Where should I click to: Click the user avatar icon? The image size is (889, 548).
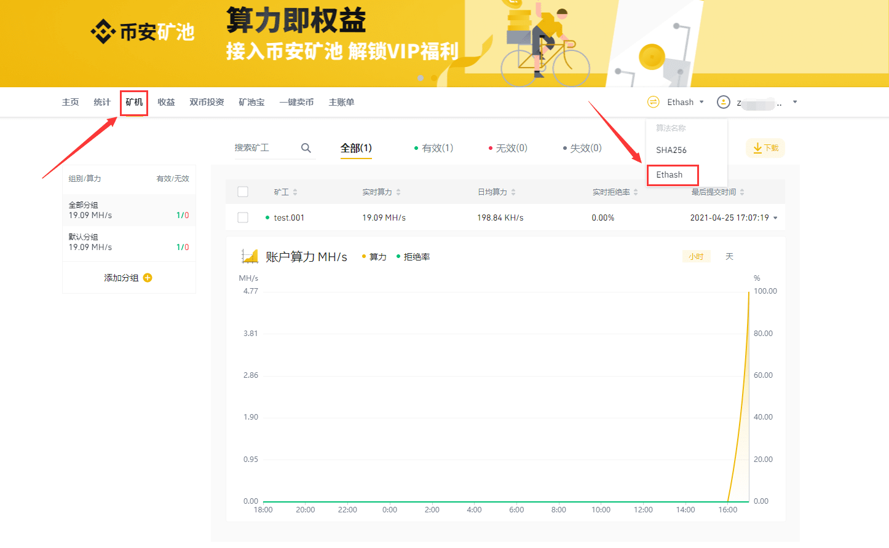click(x=724, y=102)
